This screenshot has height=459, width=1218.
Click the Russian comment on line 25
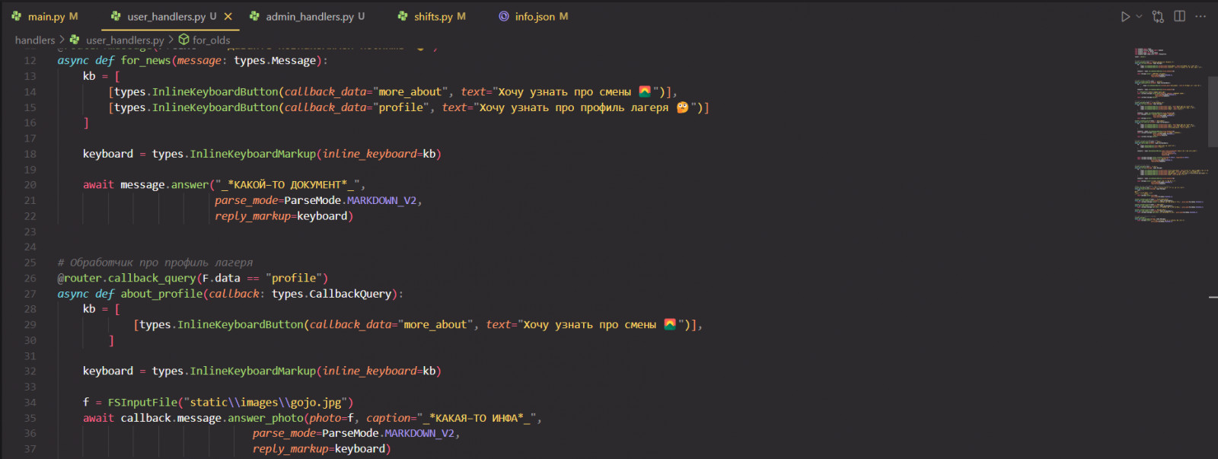(x=155, y=262)
